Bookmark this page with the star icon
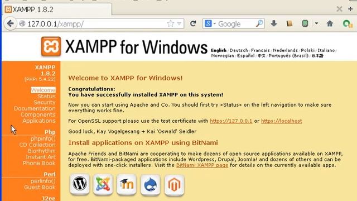The height and width of the screenshot is (201, 357). [170, 23]
